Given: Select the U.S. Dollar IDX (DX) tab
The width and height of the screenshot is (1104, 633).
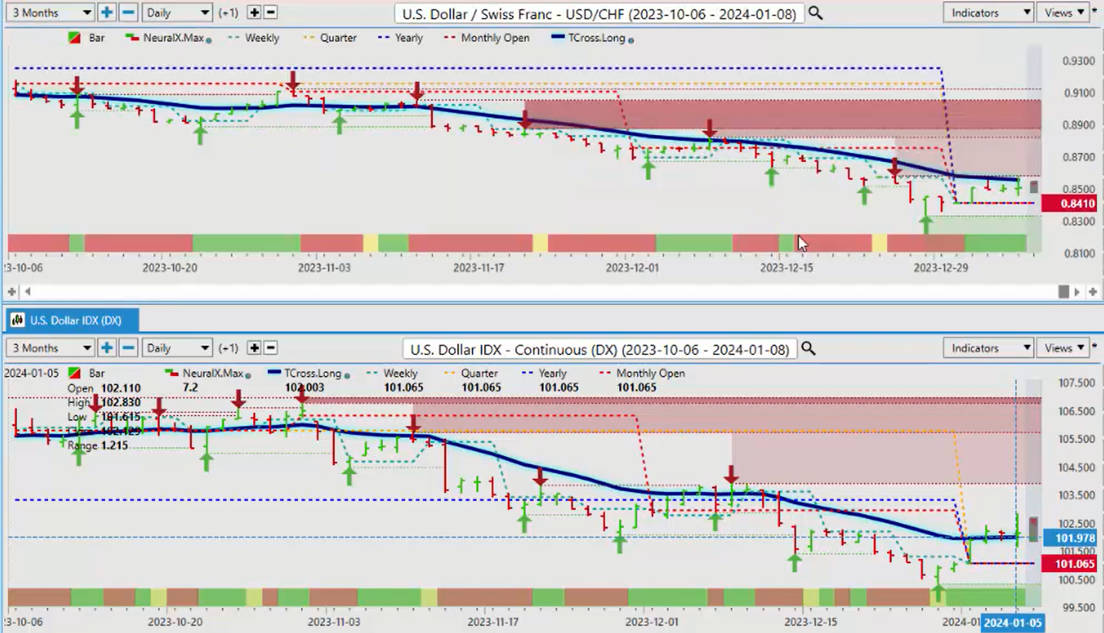Looking at the screenshot, I should pyautogui.click(x=73, y=320).
